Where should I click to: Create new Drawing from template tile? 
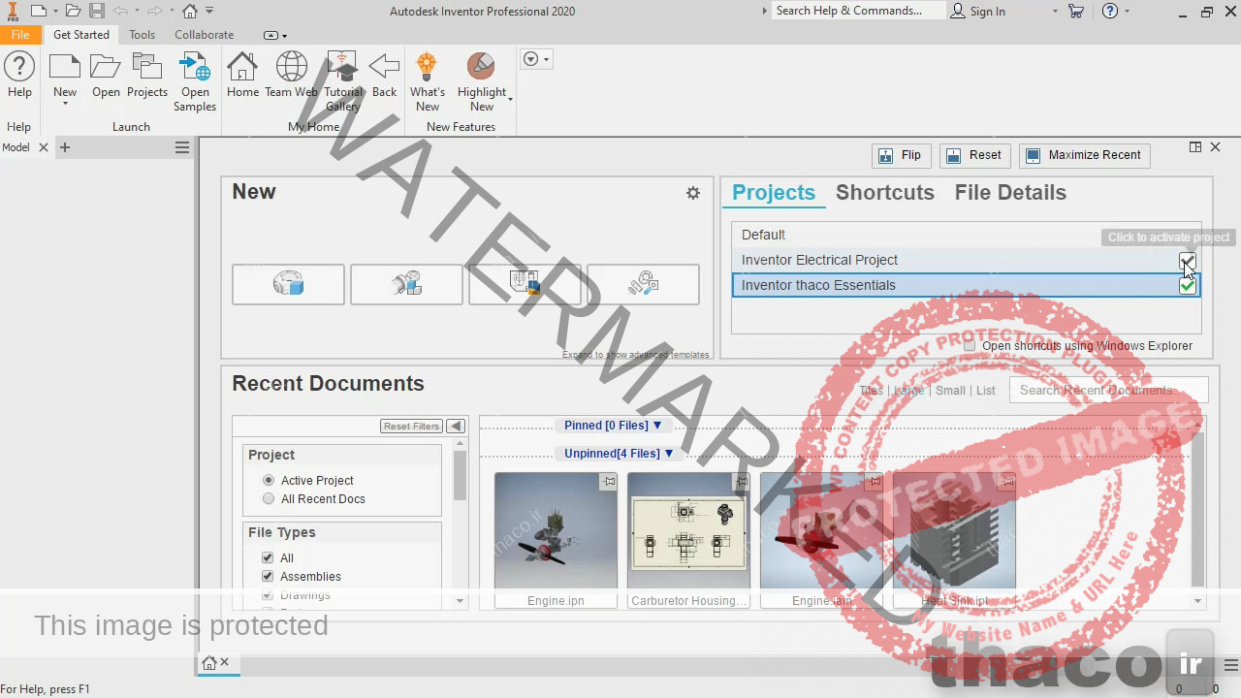pyautogui.click(x=525, y=284)
